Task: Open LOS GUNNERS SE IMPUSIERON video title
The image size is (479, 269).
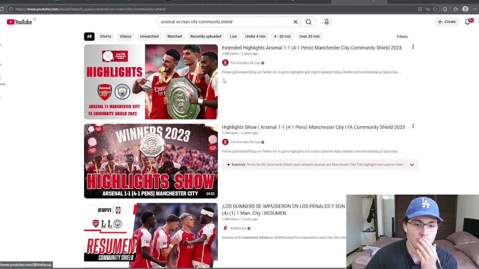Action: [x=283, y=210]
